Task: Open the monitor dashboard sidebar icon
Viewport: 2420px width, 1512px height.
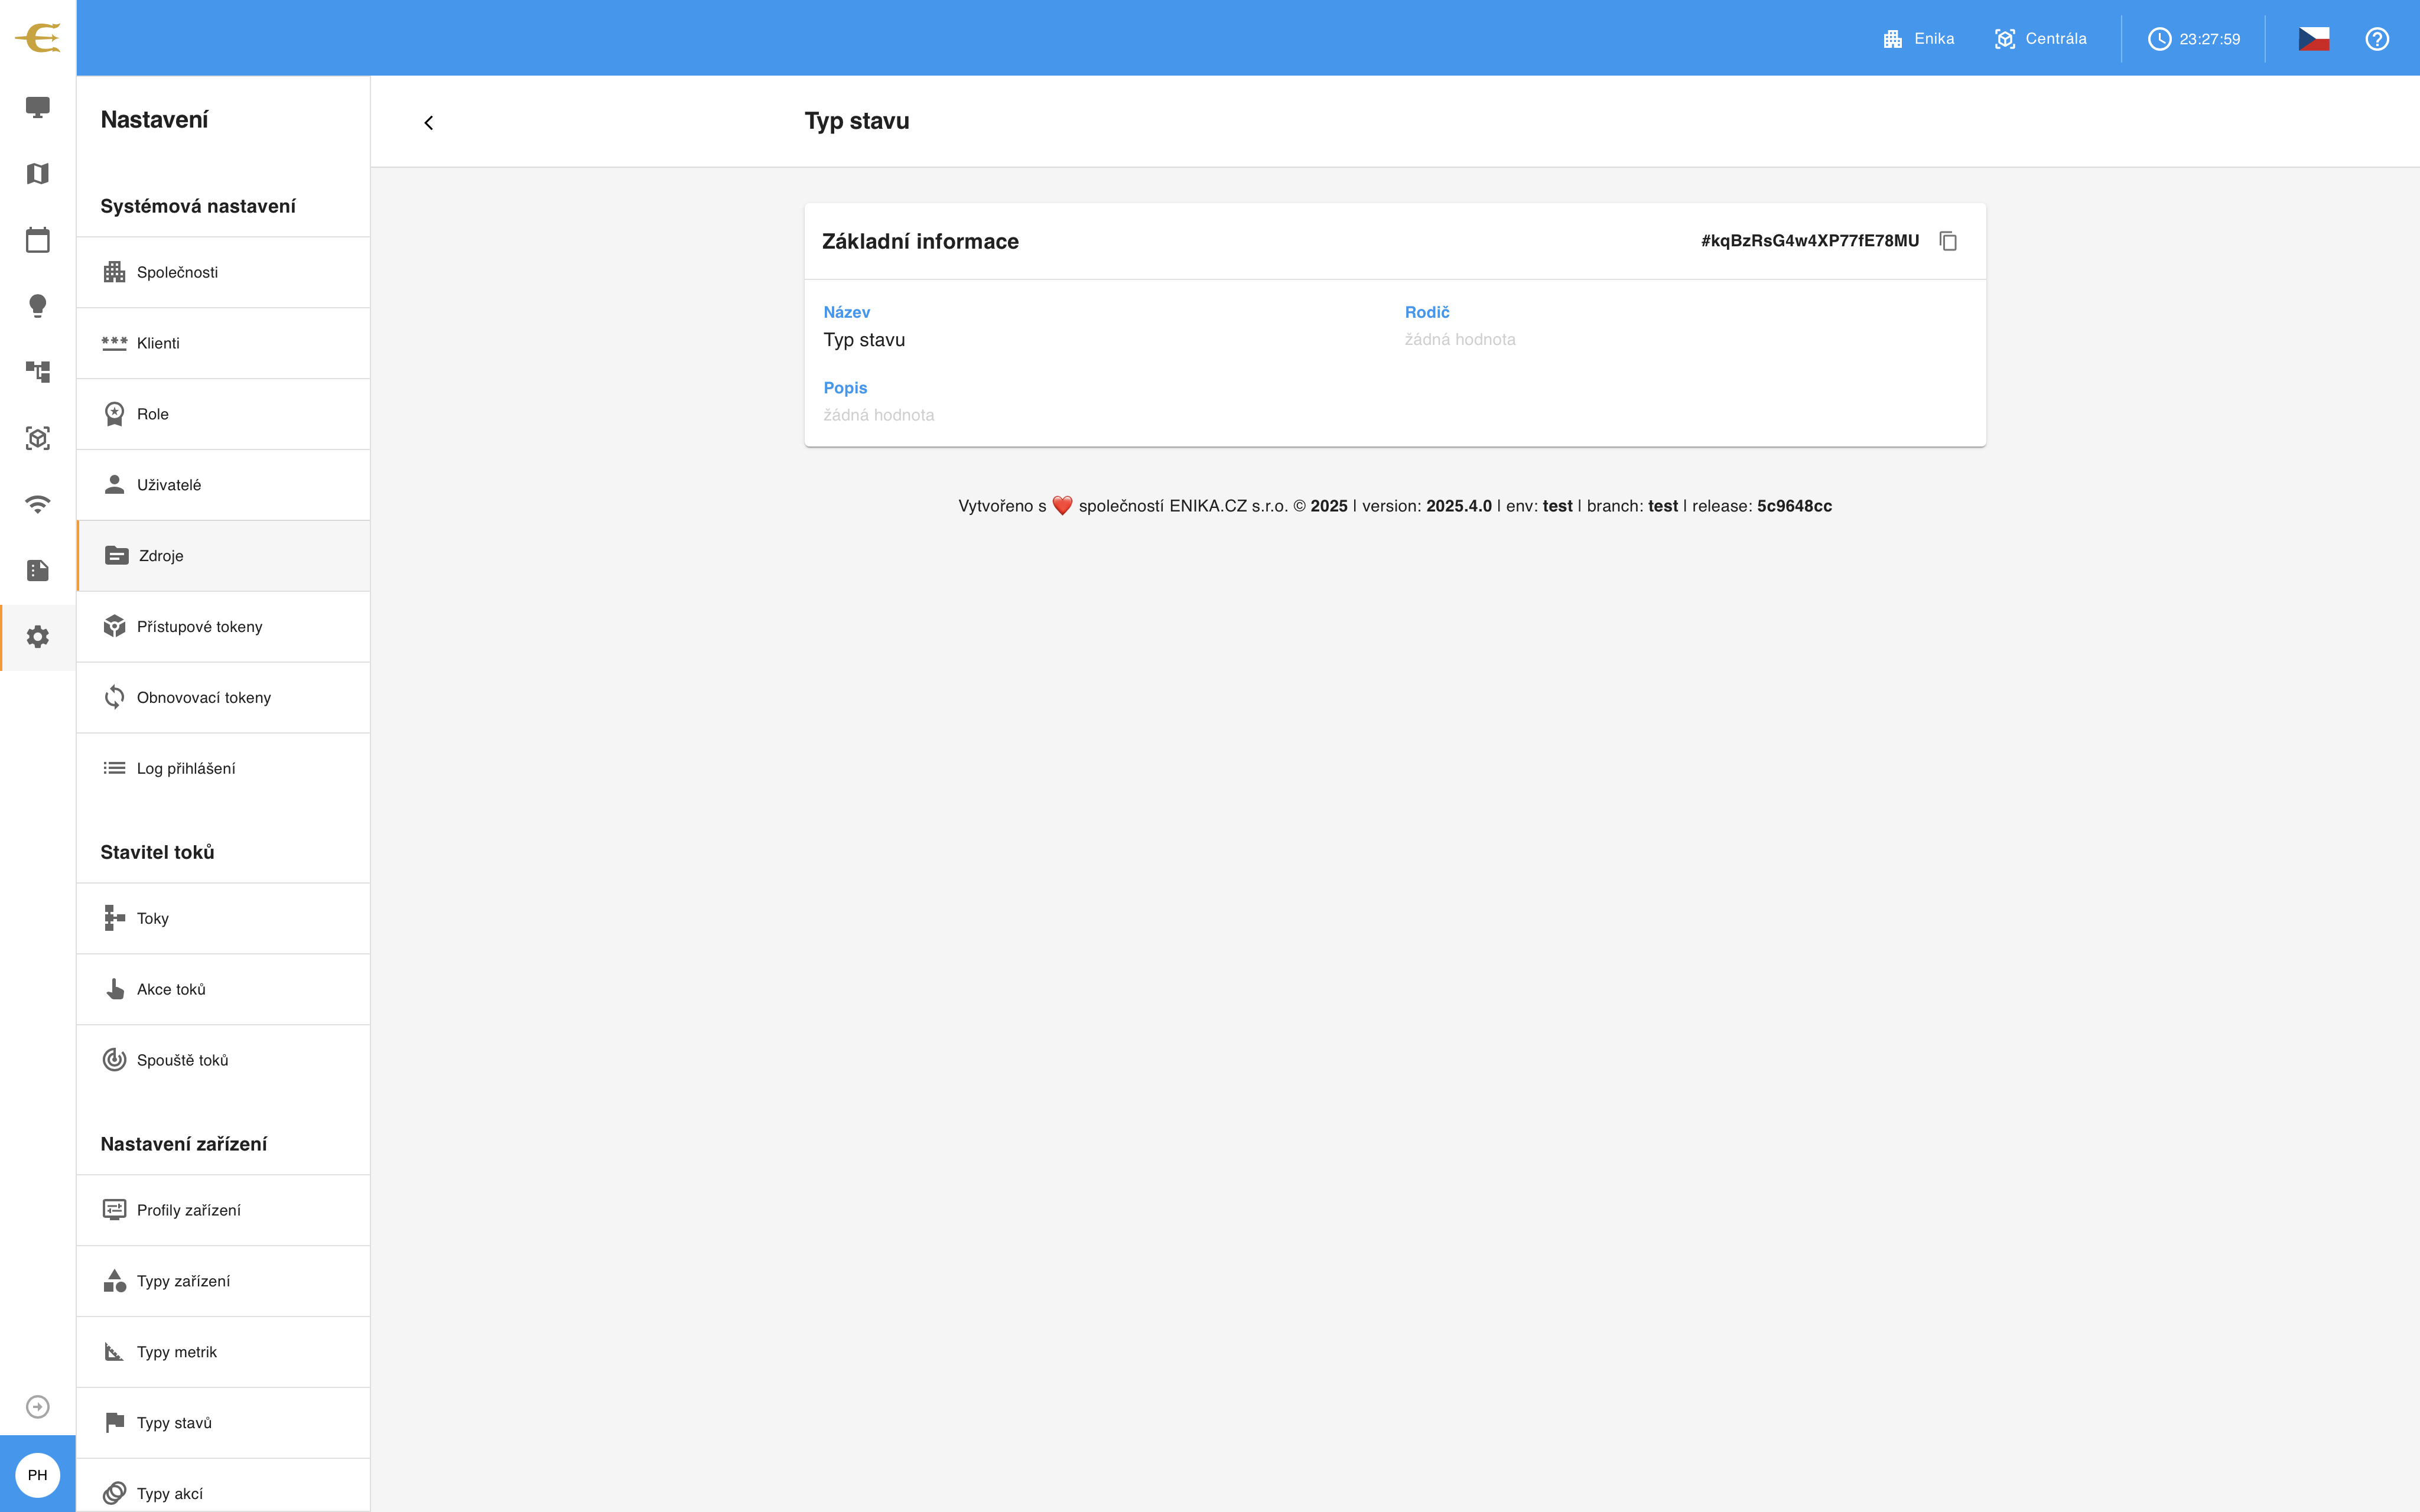Action: tap(38, 107)
